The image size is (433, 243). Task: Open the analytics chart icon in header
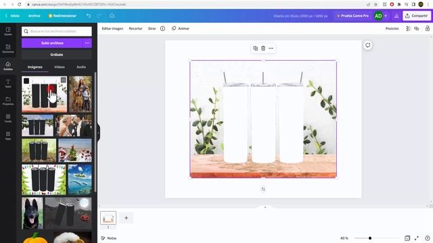396,16
